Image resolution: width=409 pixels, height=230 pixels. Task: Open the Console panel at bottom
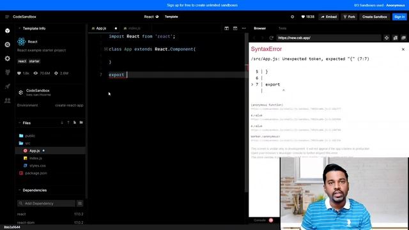(260, 220)
